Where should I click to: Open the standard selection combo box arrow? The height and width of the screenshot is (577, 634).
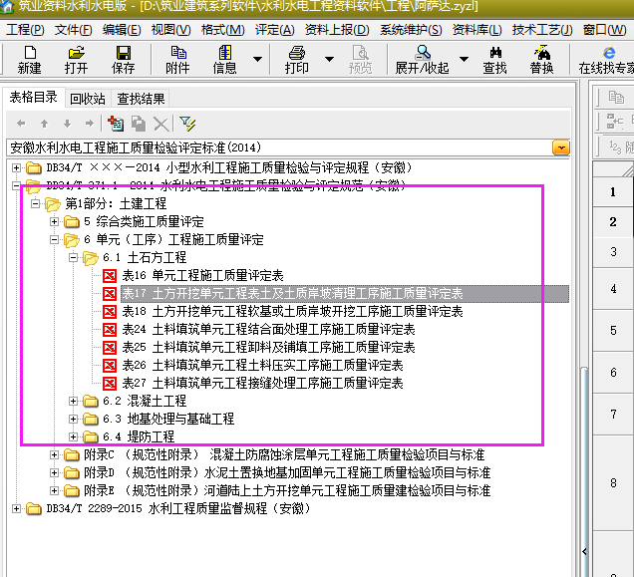click(561, 147)
